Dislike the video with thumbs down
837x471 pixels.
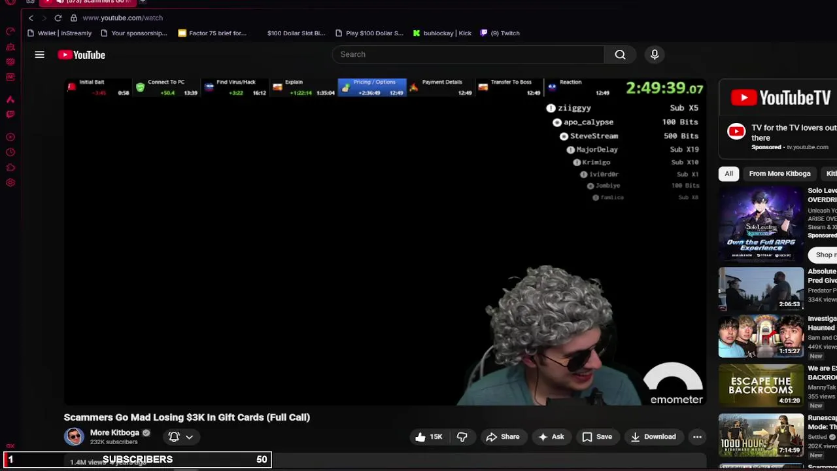coord(462,437)
